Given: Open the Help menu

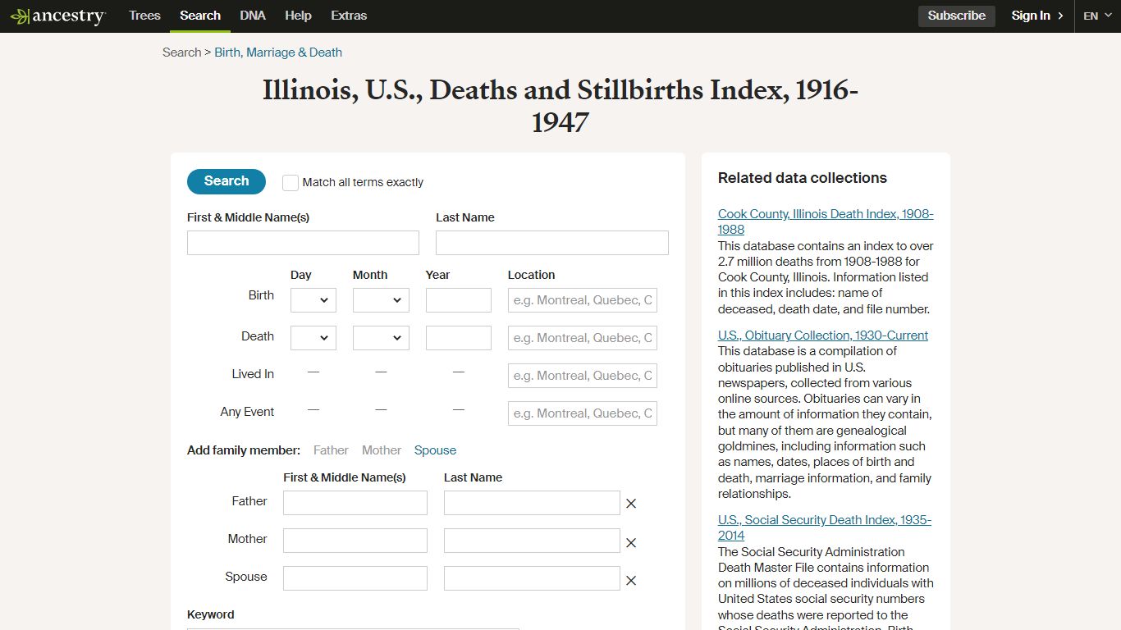Looking at the screenshot, I should [298, 16].
